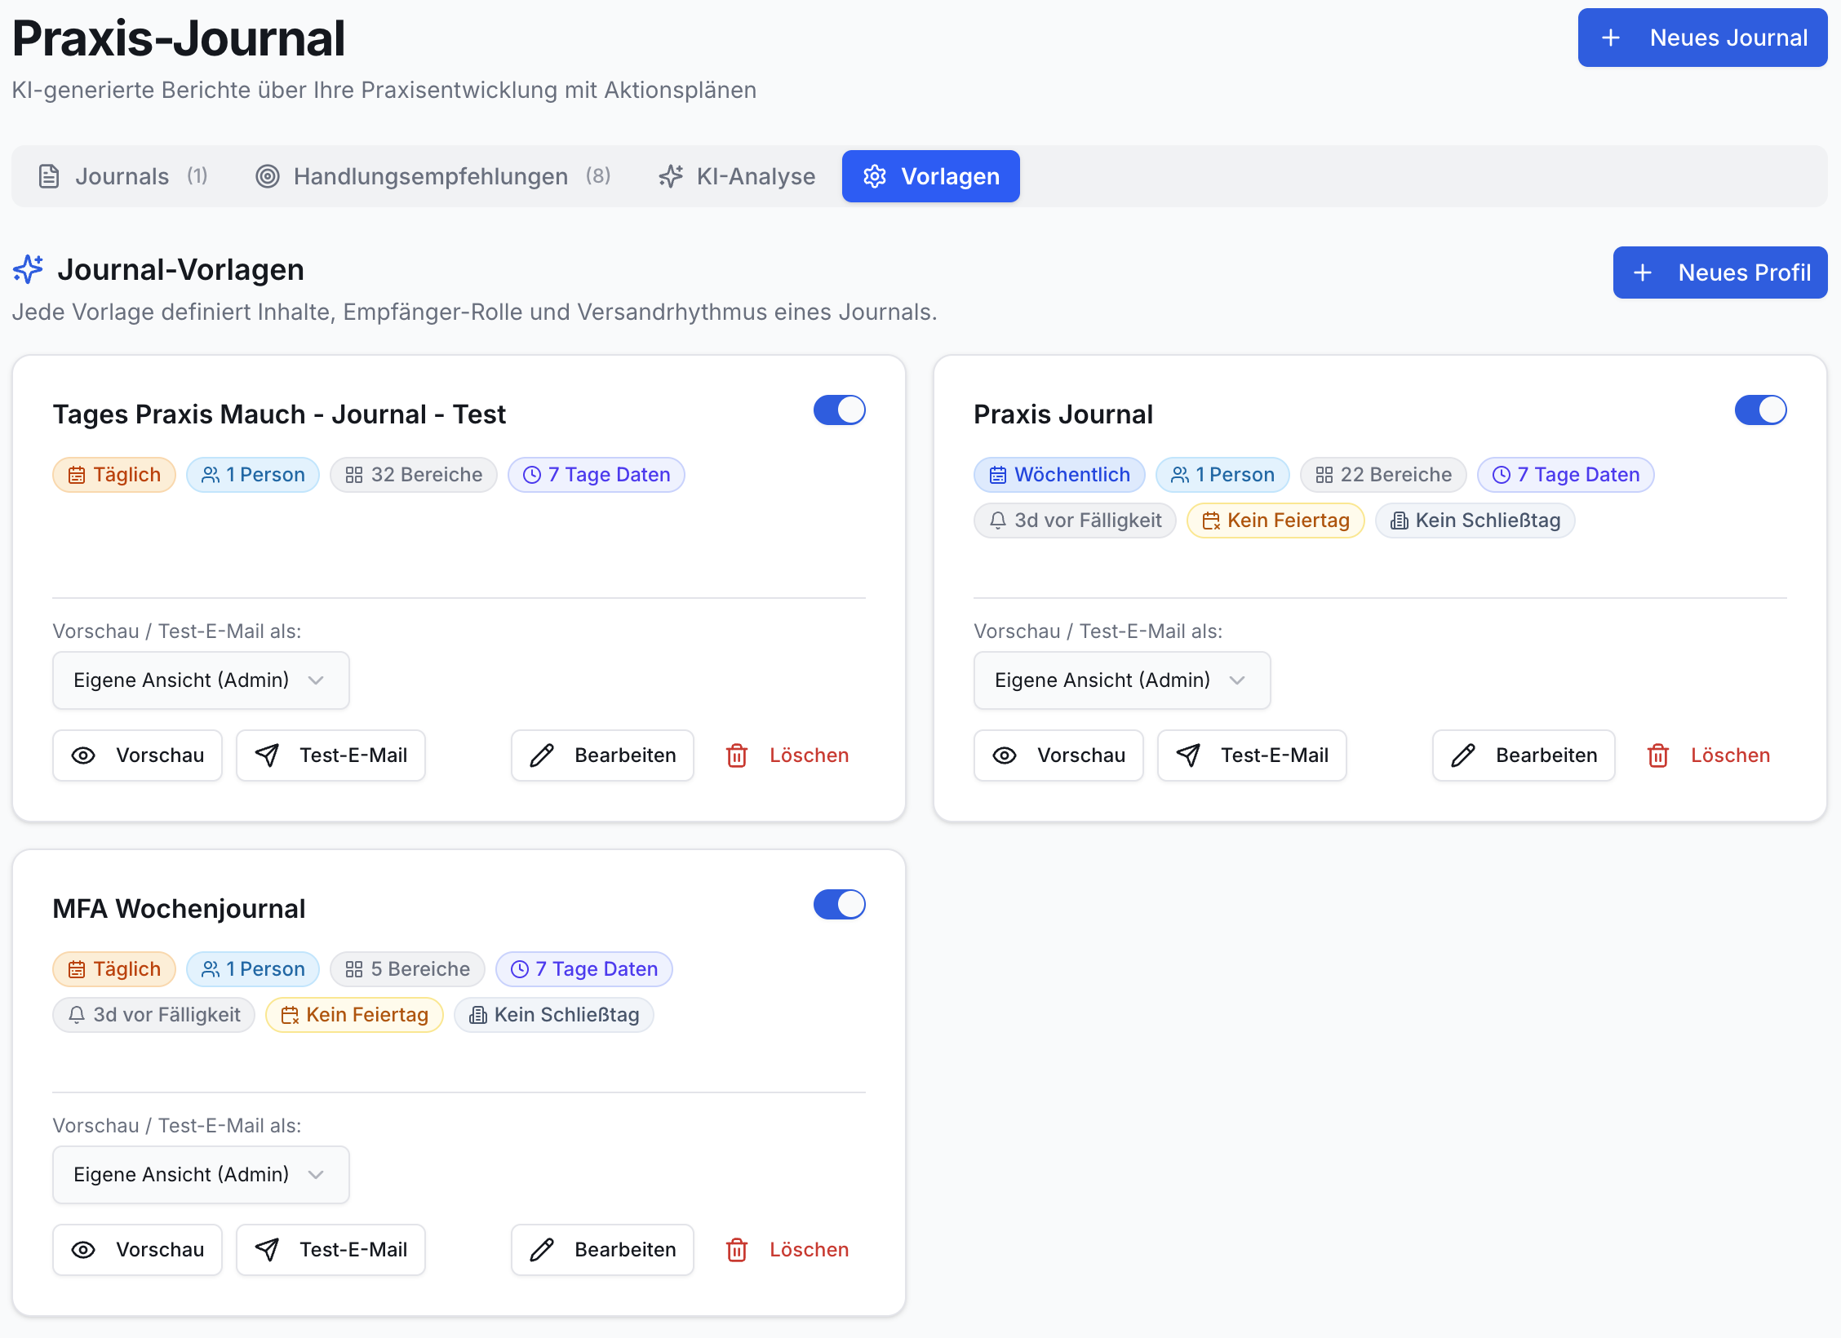Click people icon in Praxis Journal 1 Person badge
Screen dimensions: 1841x1338
[x=1180, y=475]
